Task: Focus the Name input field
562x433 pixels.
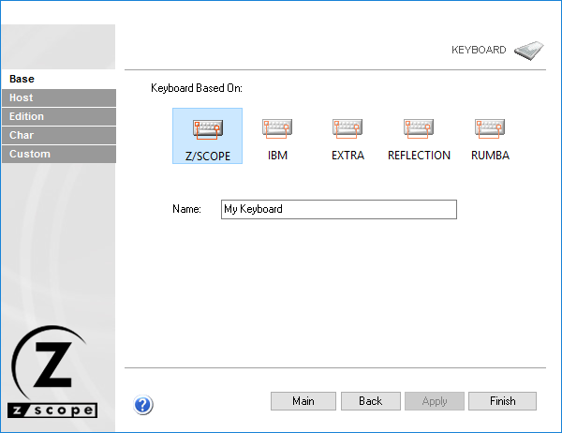Action: [x=339, y=209]
